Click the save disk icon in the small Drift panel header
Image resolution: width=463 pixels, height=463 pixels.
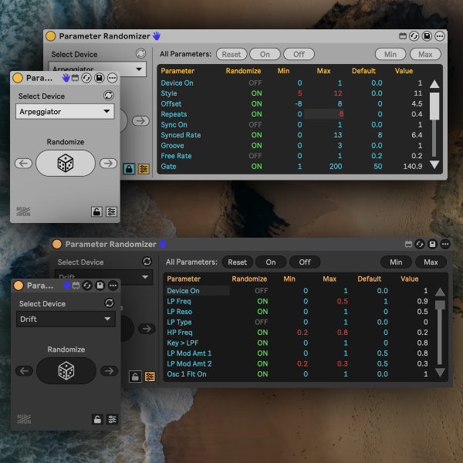100,286
